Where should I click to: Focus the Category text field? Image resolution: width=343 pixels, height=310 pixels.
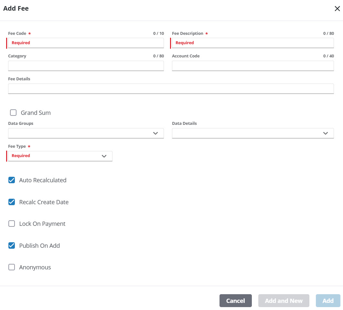[86, 66]
